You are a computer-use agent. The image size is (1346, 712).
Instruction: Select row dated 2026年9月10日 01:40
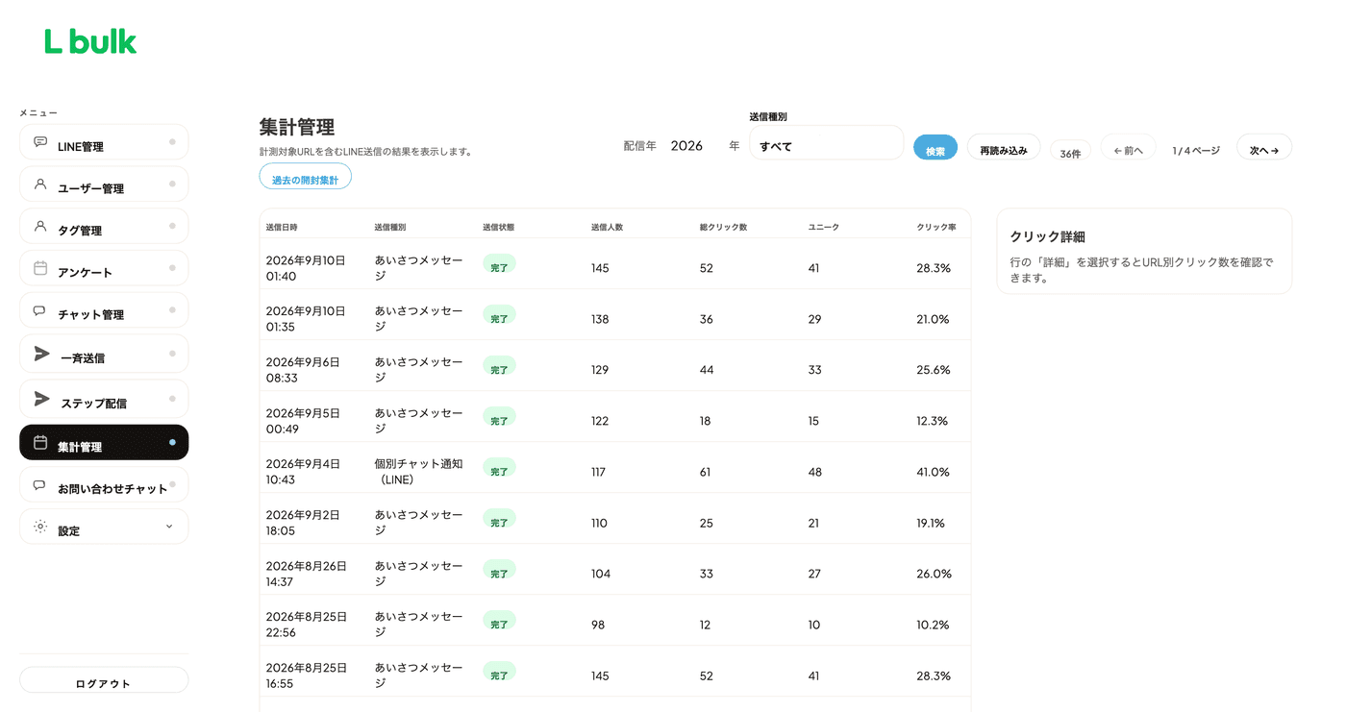(x=615, y=264)
